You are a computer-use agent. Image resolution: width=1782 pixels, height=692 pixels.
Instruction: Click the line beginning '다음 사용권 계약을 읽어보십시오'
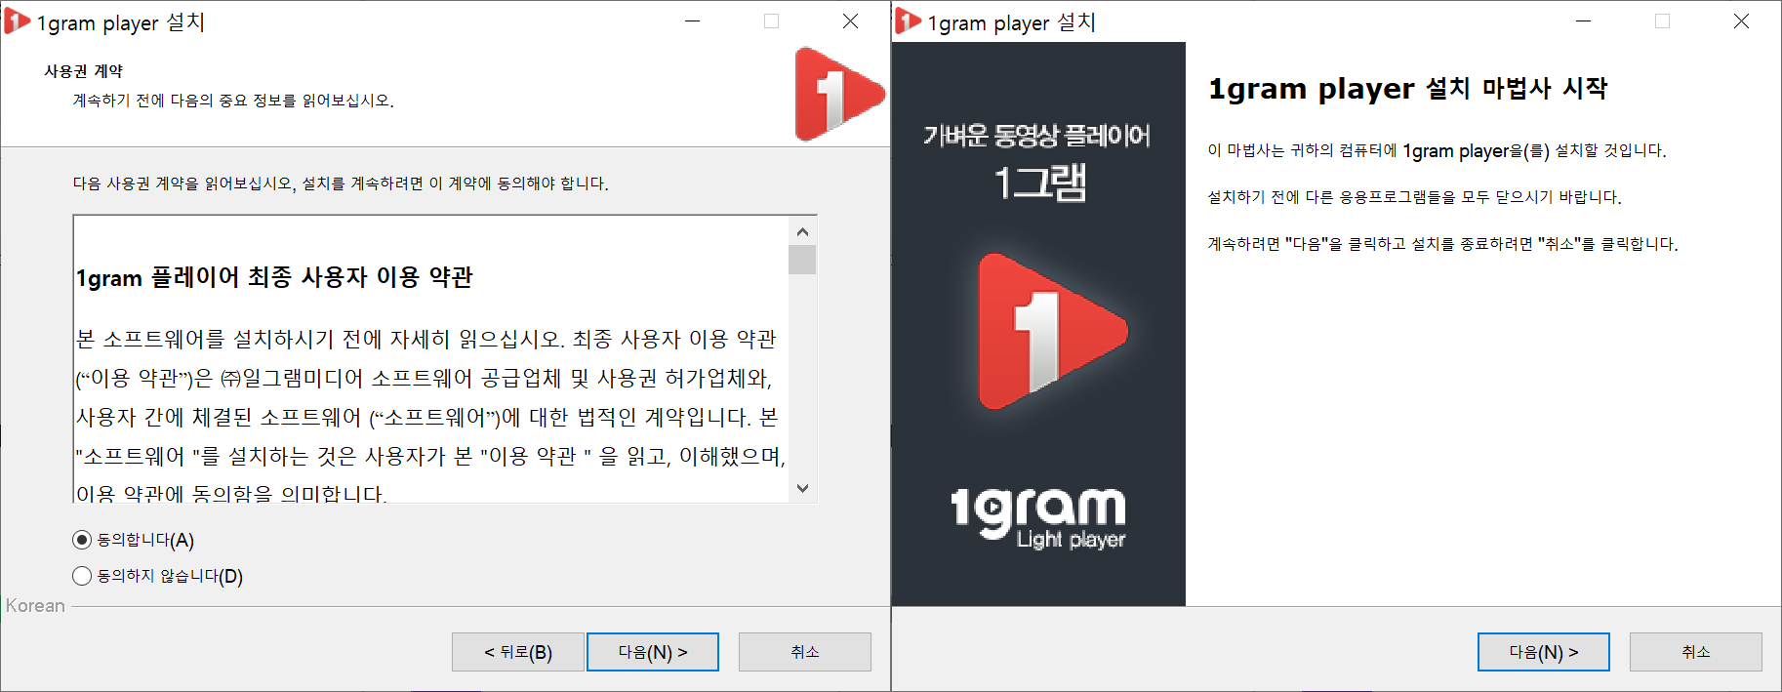coord(341,183)
